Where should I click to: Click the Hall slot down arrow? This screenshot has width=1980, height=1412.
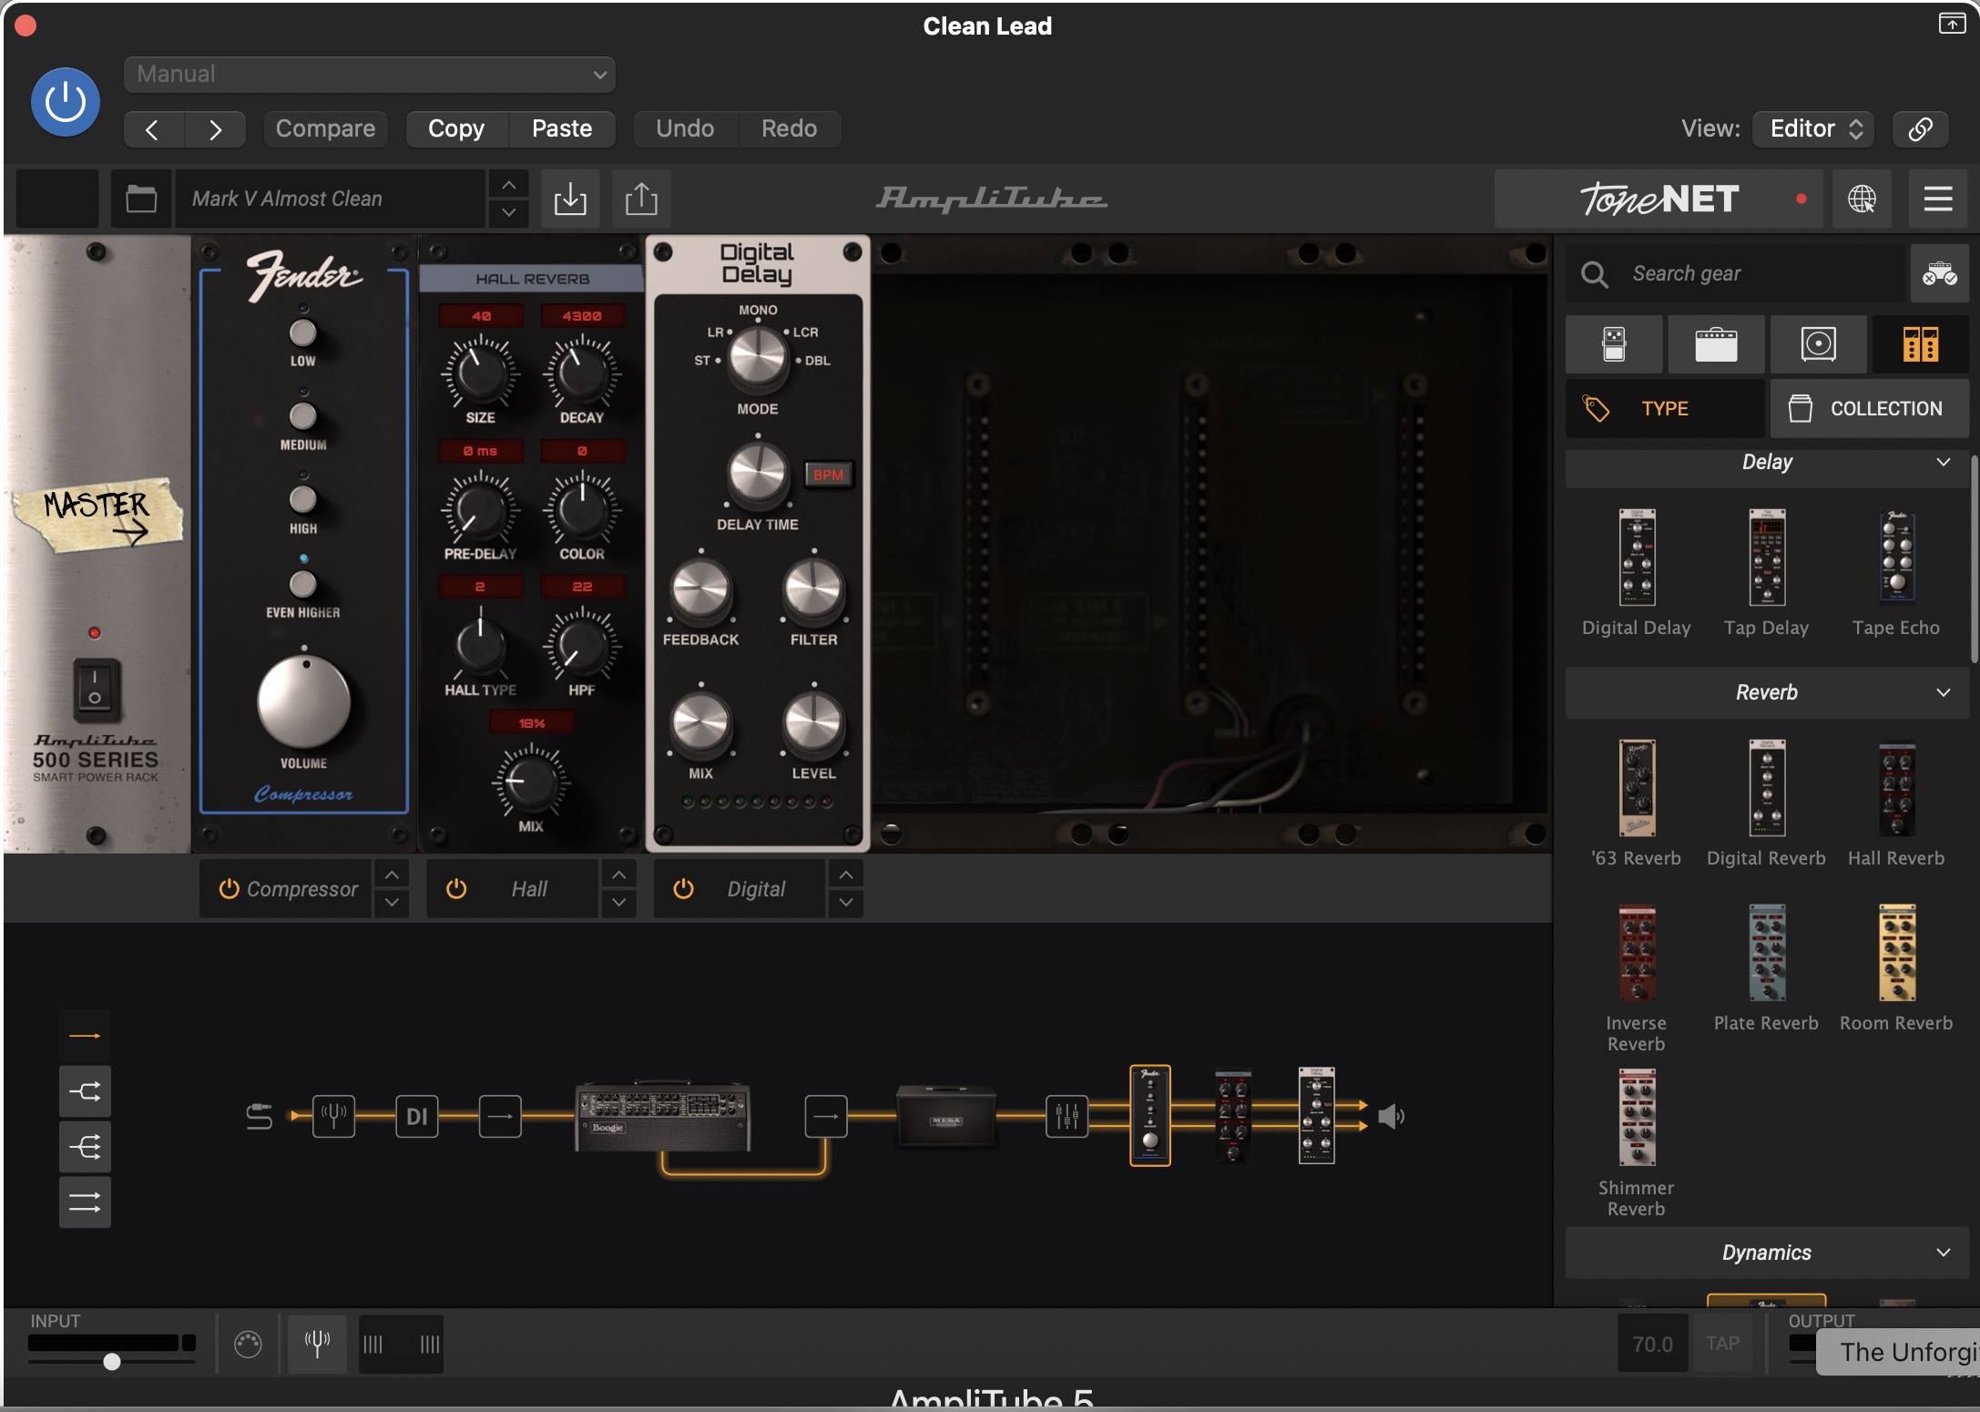tap(618, 903)
